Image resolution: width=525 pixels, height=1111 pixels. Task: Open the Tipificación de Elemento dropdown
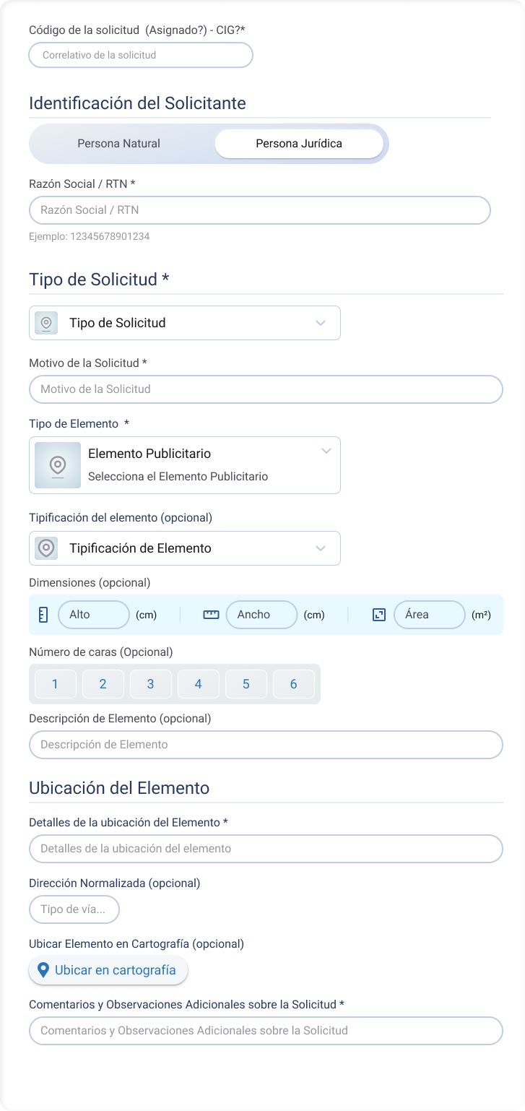point(322,548)
